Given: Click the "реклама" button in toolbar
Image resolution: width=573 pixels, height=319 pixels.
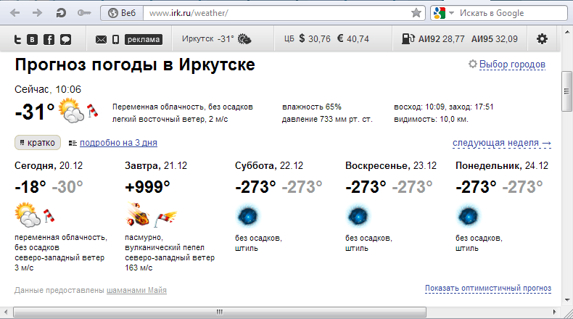Looking at the screenshot, I should [143, 39].
